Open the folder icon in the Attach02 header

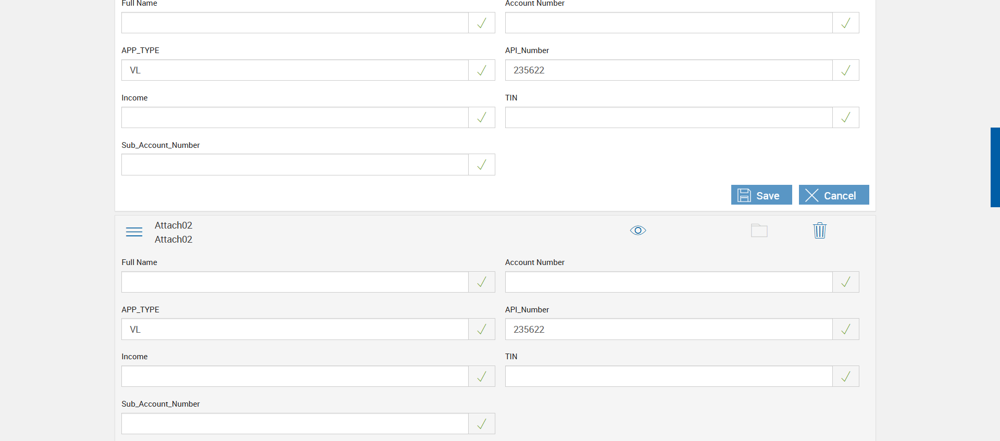(x=759, y=230)
